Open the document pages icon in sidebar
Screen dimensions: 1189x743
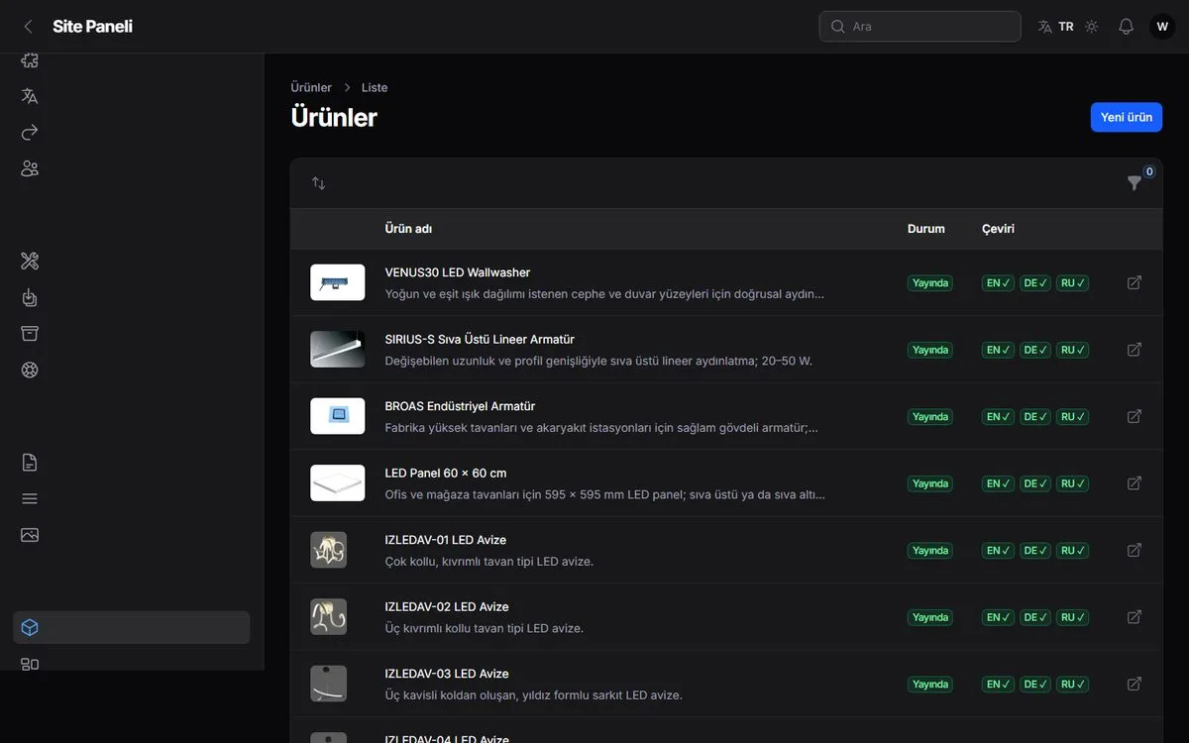coord(30,463)
